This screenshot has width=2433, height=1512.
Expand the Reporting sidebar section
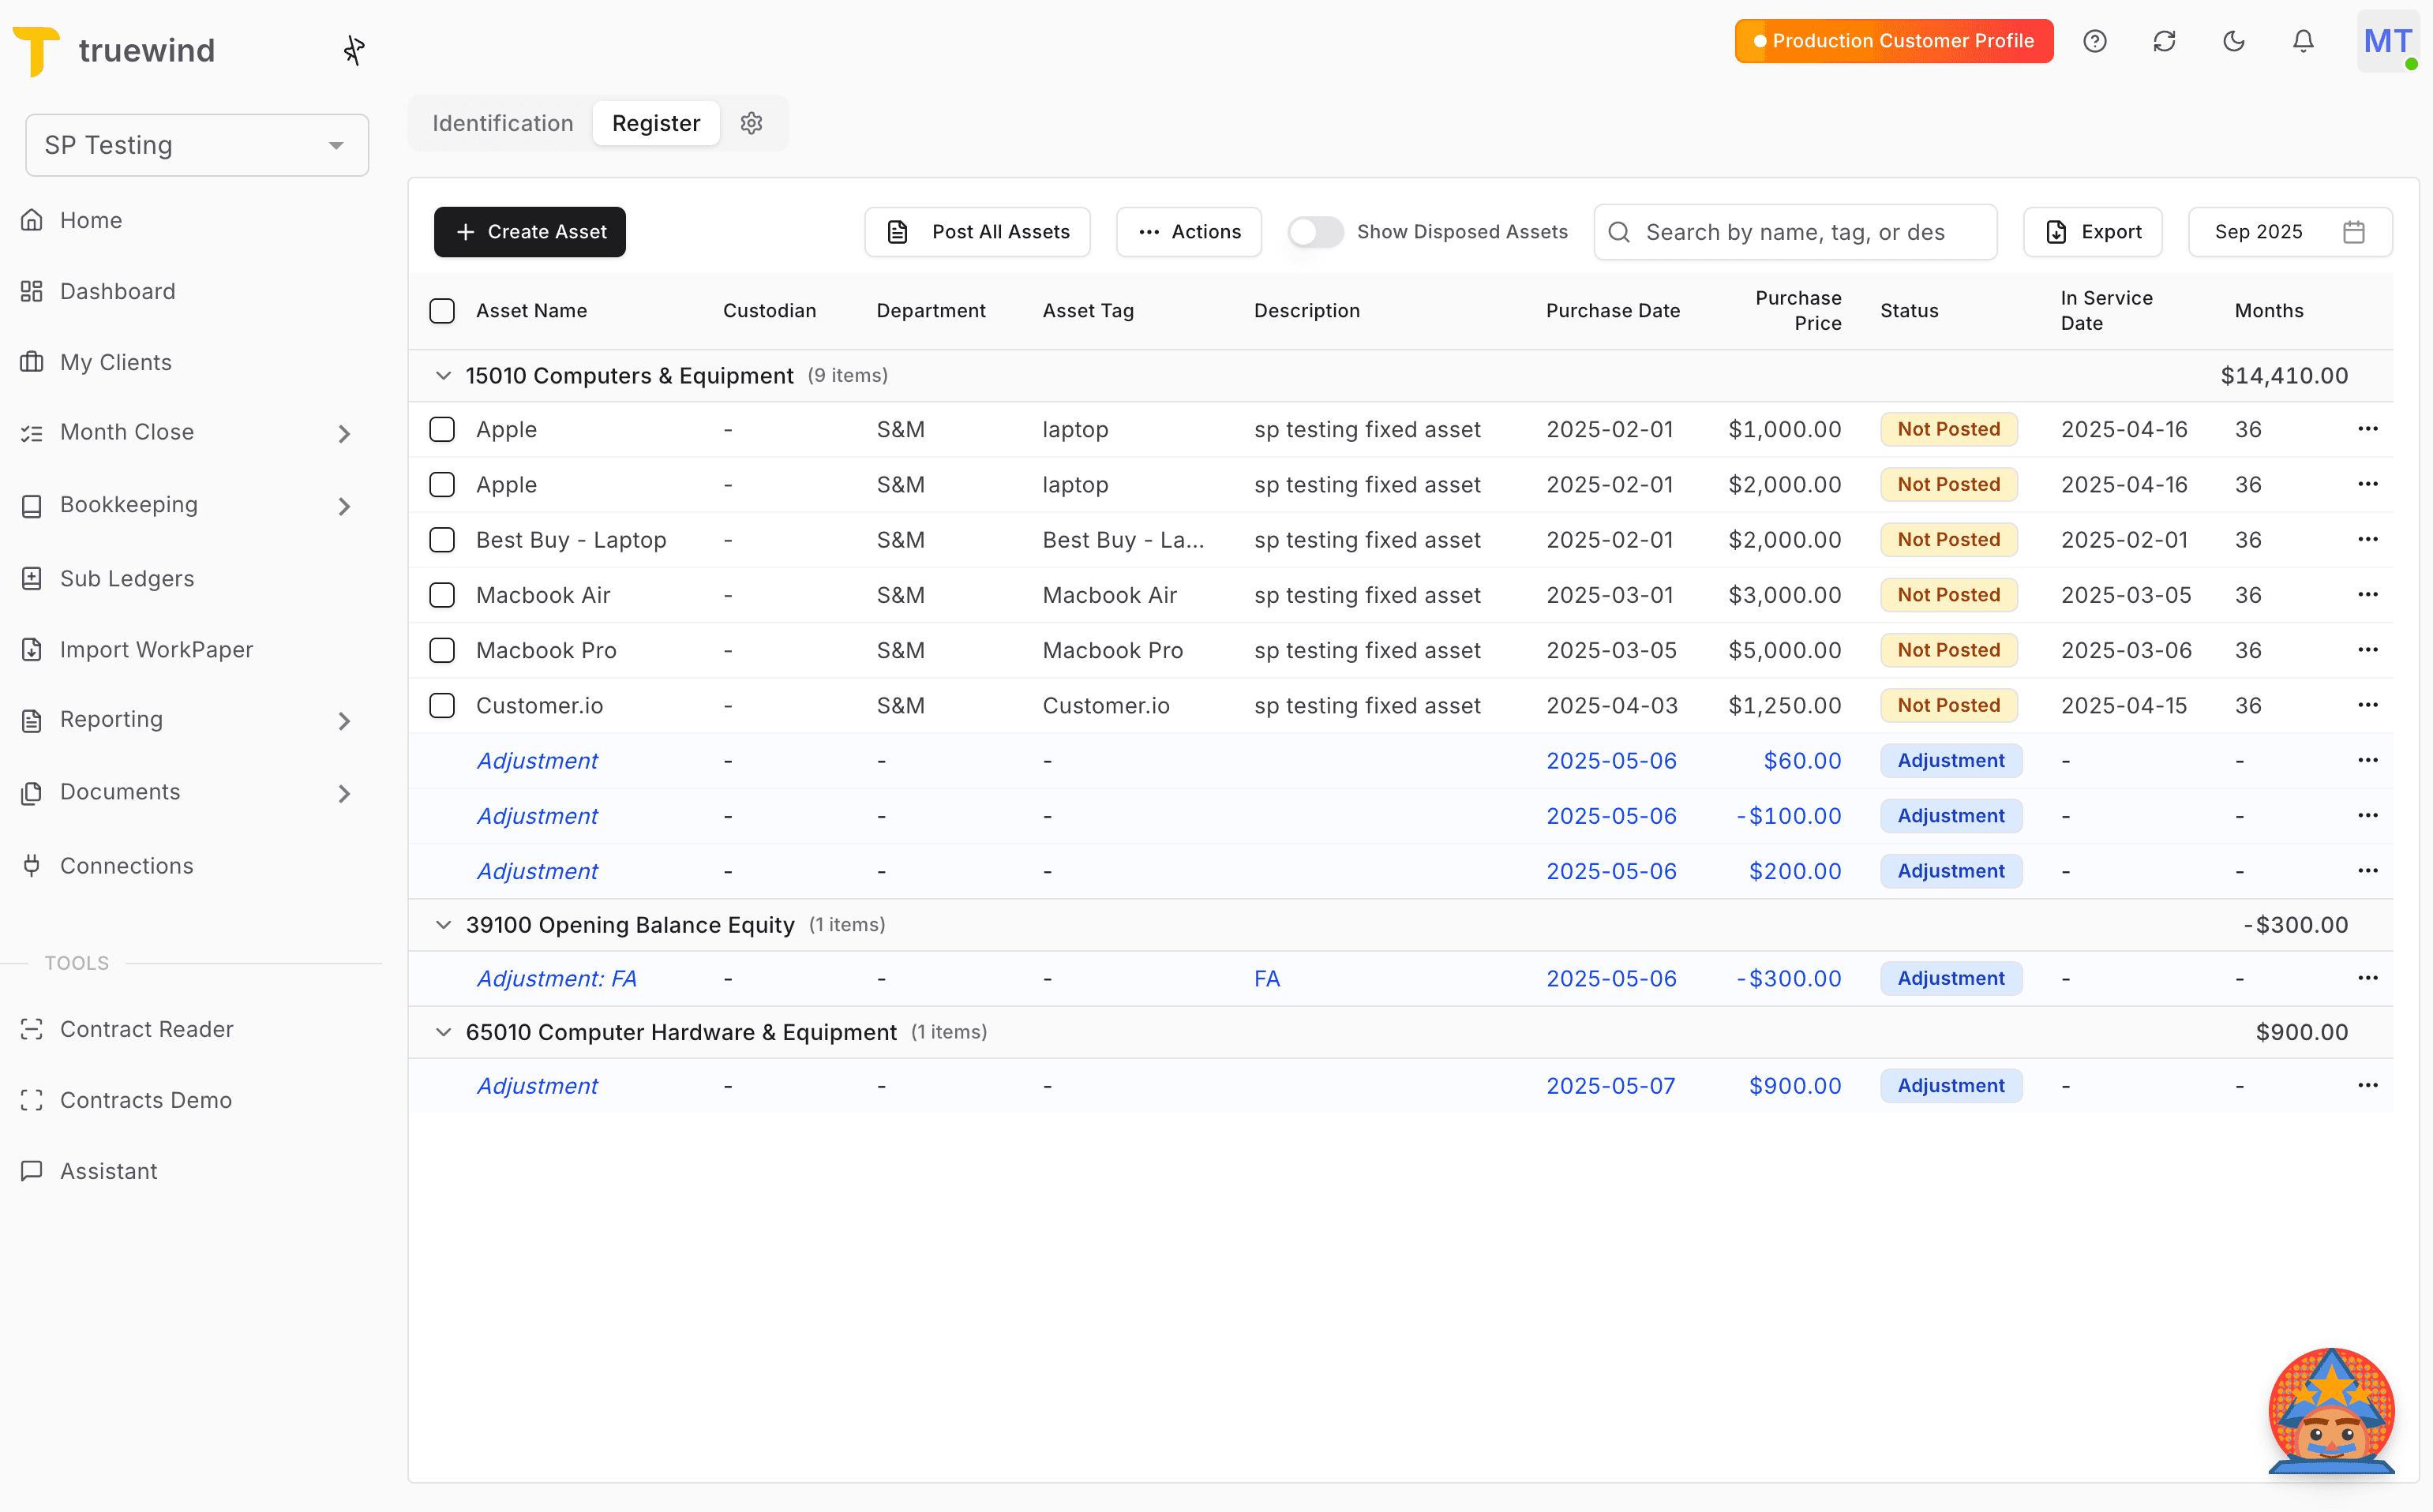(345, 720)
